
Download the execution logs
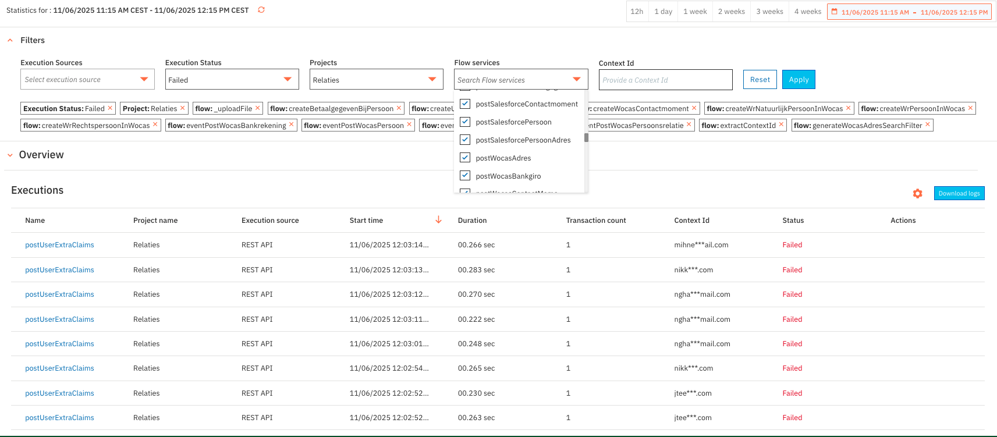959,193
